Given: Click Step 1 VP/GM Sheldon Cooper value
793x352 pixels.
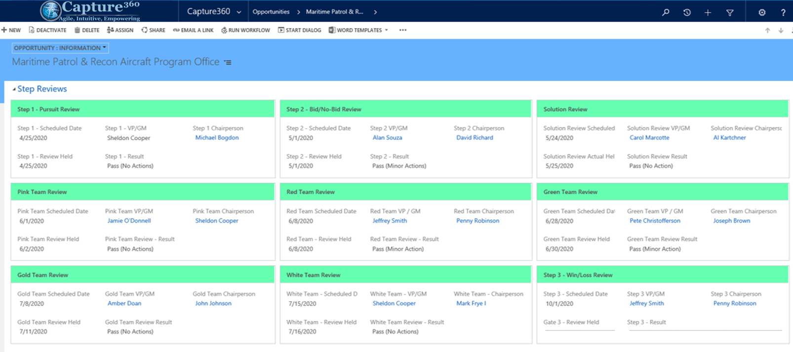Looking at the screenshot, I should [x=128, y=138].
